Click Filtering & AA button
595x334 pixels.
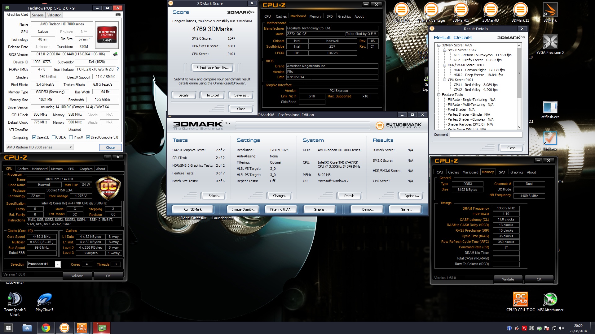tap(281, 209)
